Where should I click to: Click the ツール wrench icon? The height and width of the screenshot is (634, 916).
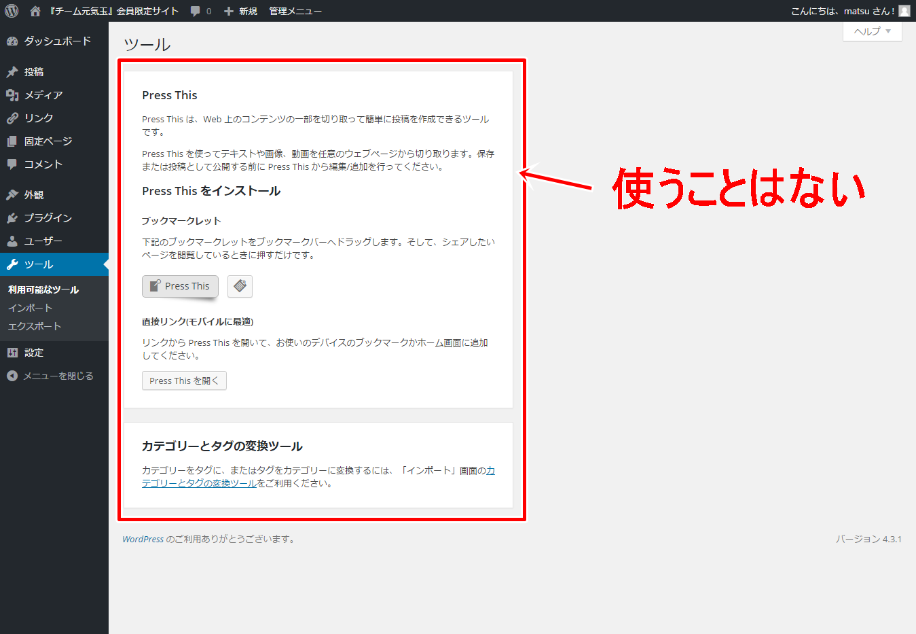point(12,264)
